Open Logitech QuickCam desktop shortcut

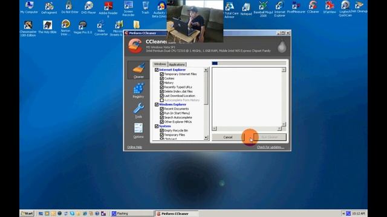click(345, 8)
